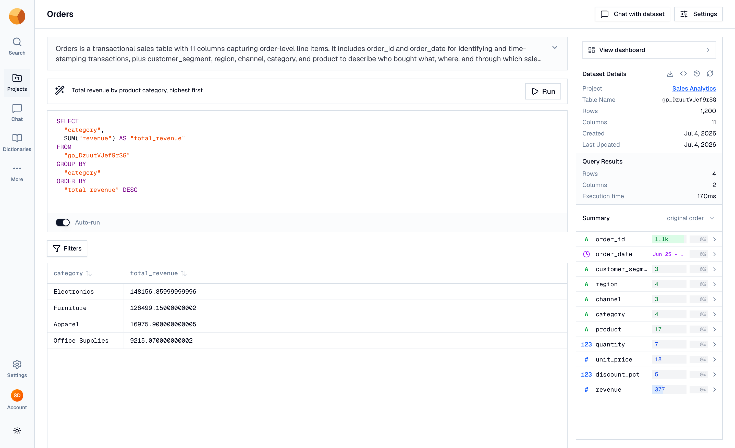Open Chat in the sidebar
Viewport: 735px width, 448px height.
click(x=17, y=113)
